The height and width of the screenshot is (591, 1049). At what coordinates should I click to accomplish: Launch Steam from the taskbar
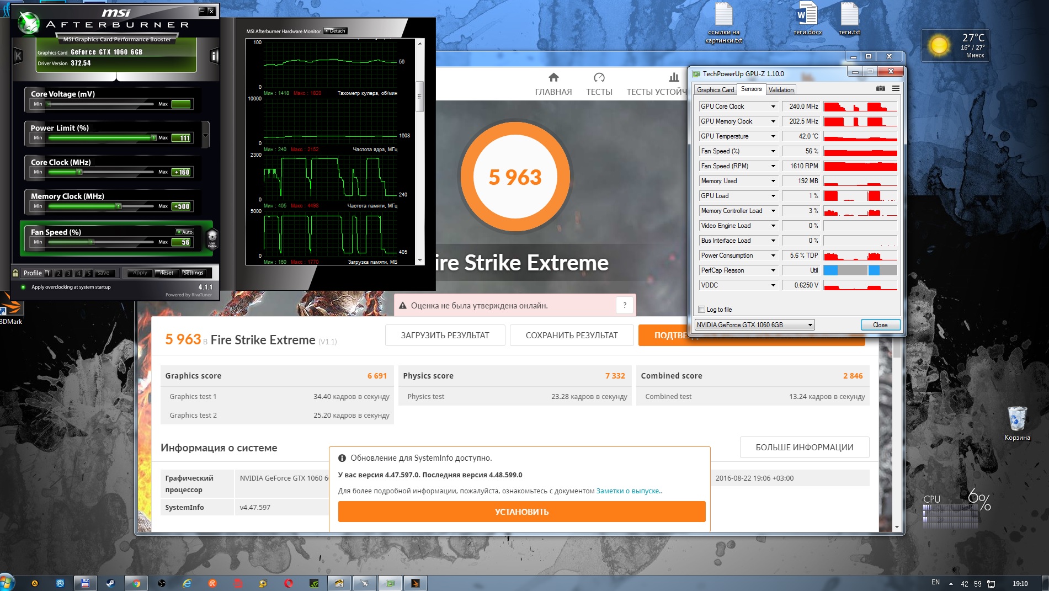(x=110, y=583)
